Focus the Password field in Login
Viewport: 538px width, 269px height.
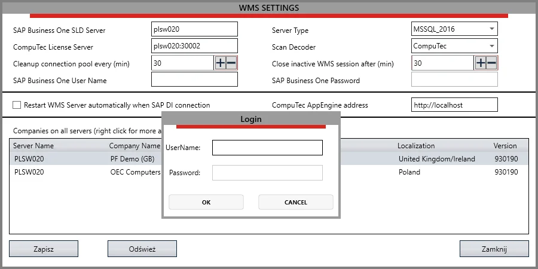coord(267,173)
